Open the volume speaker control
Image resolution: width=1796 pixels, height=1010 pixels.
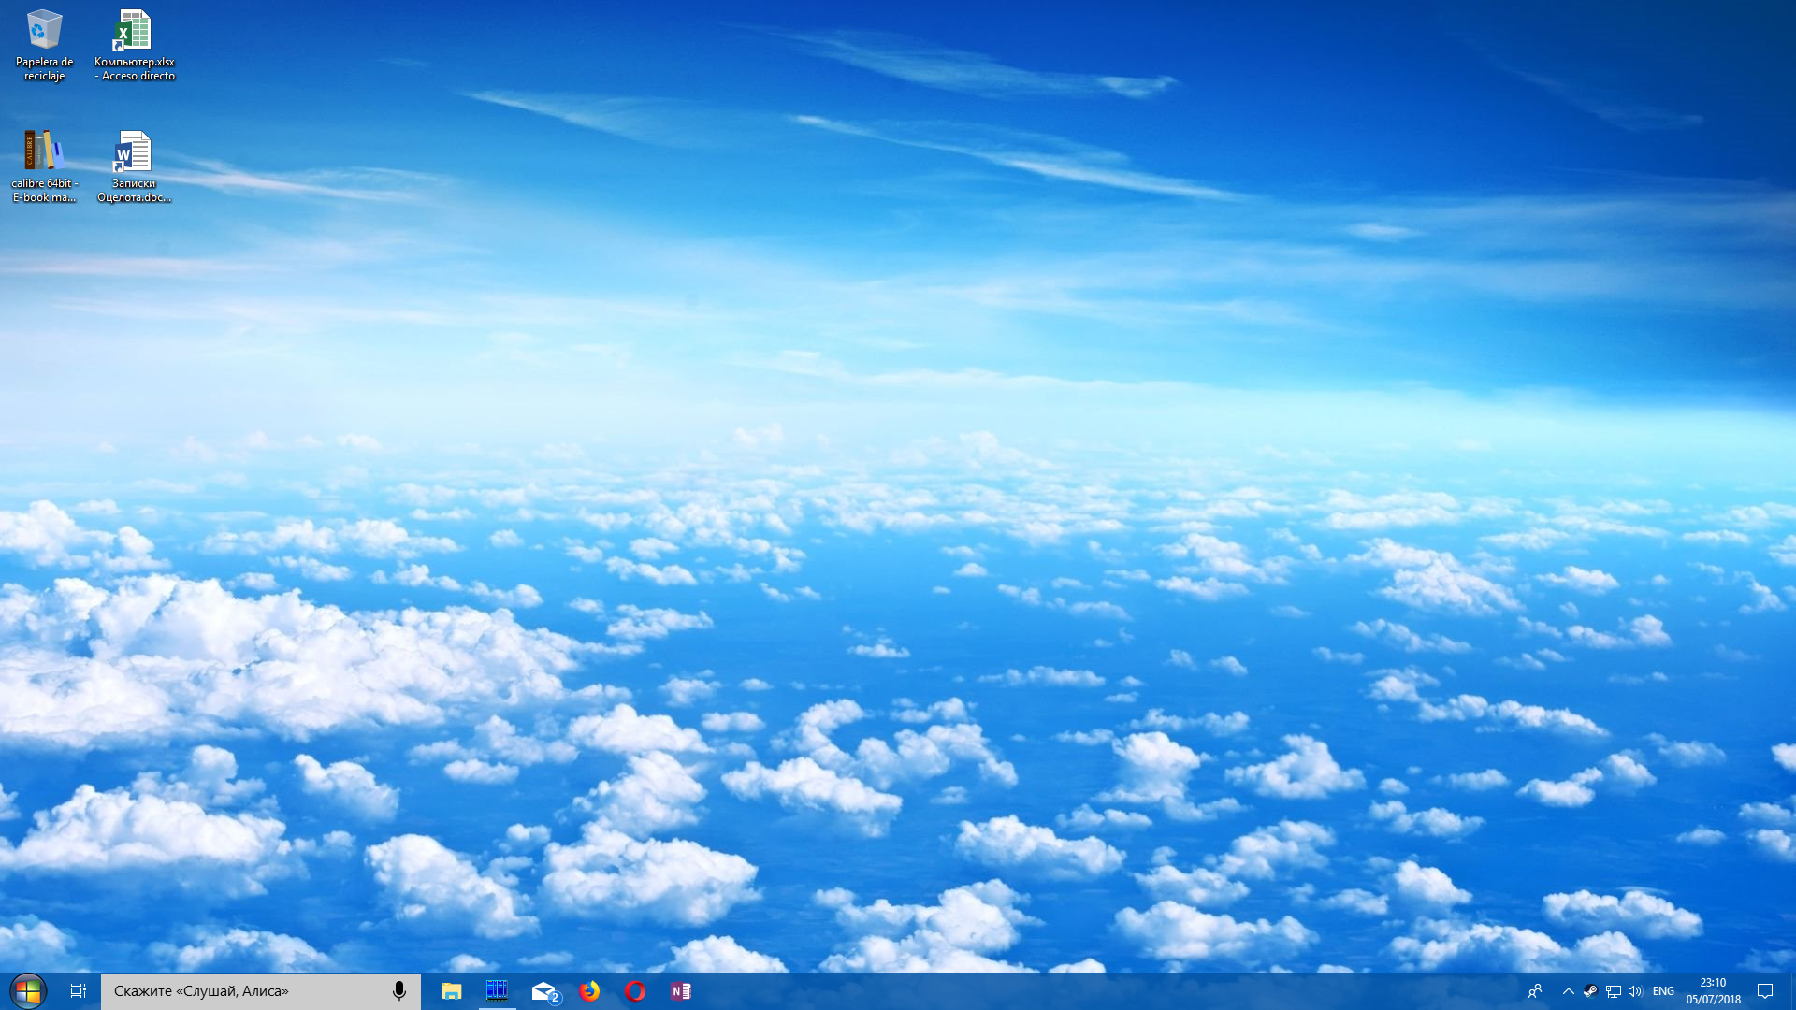1634,991
